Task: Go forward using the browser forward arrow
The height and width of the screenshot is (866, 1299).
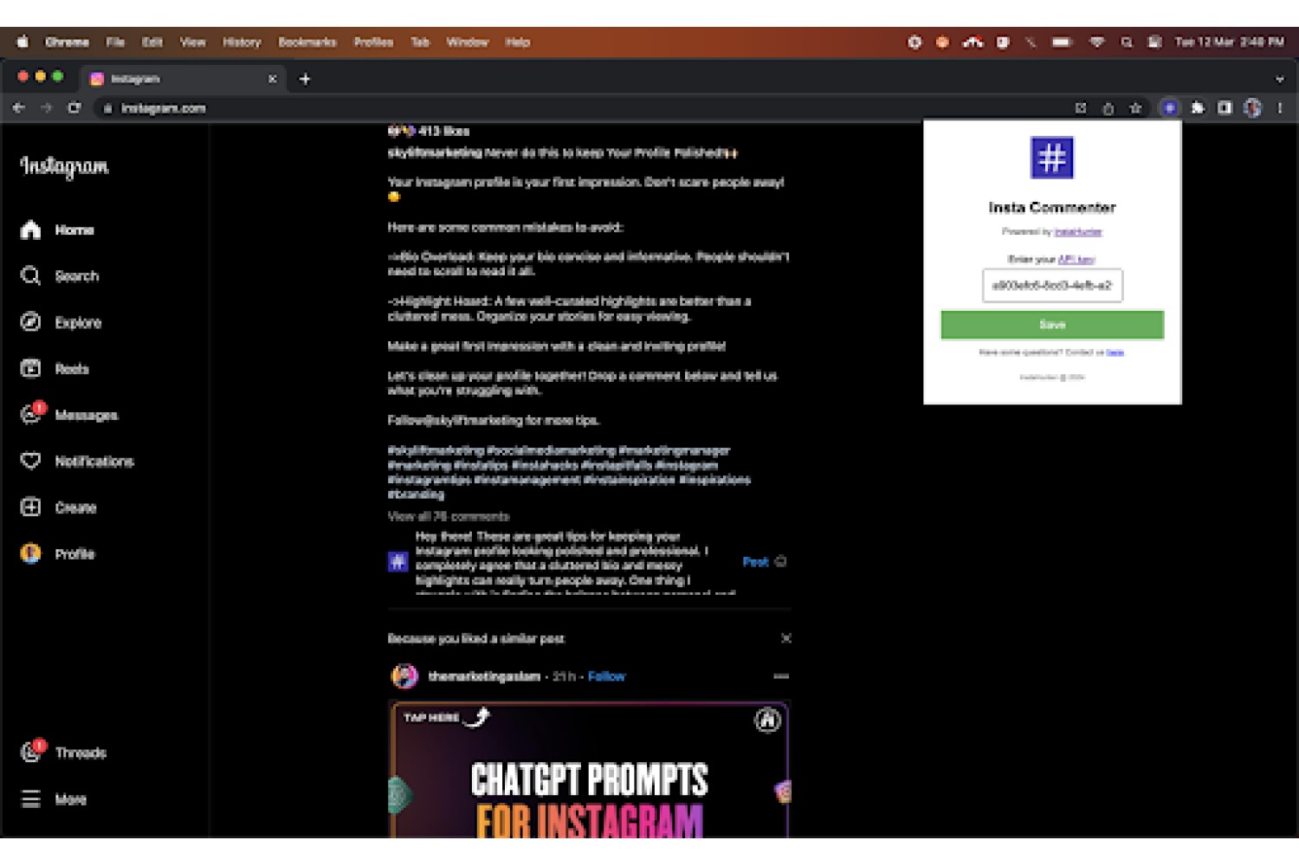Action: point(47,108)
